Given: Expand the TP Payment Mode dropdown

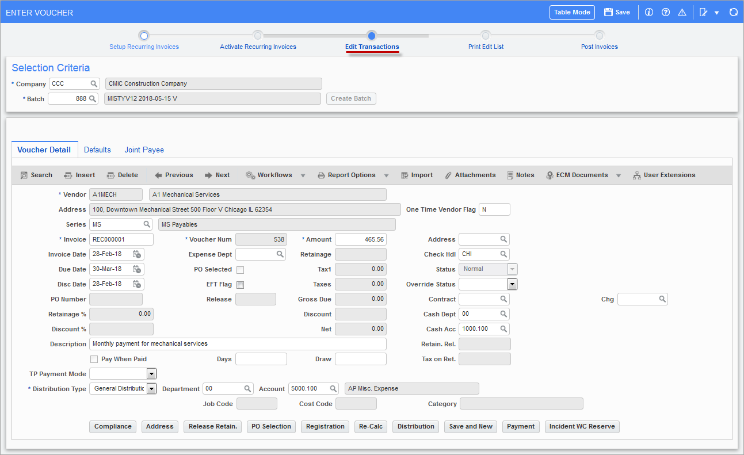Looking at the screenshot, I should 151,373.
